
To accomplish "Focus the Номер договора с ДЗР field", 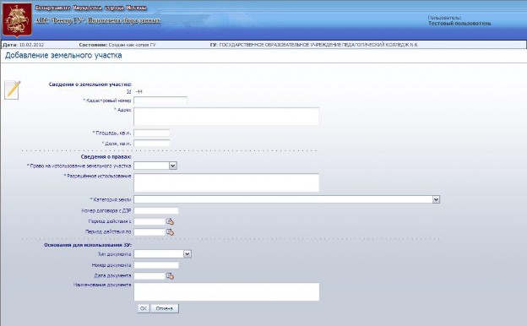I will click(x=156, y=211).
